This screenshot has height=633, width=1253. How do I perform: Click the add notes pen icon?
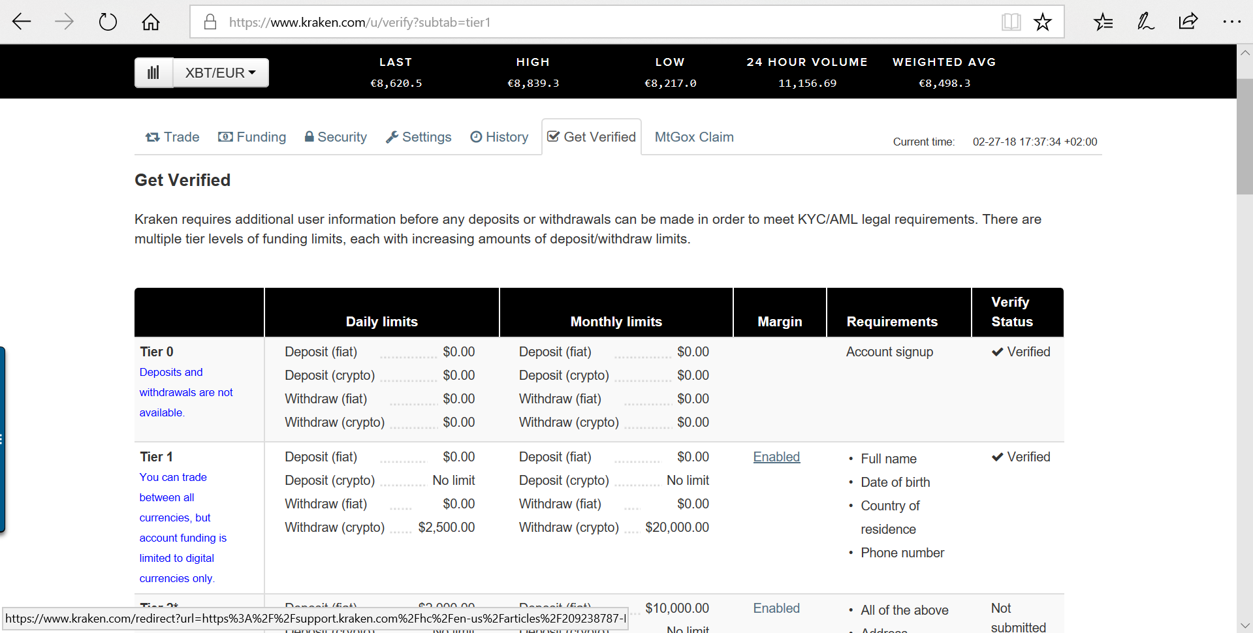(1146, 22)
